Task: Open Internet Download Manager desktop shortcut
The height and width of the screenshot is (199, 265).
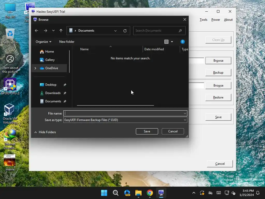Action: 10,139
